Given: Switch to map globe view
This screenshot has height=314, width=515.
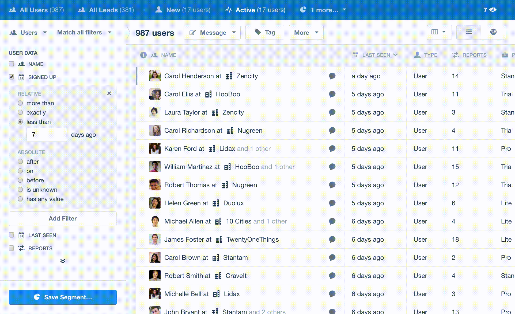Looking at the screenshot, I should (493, 32).
